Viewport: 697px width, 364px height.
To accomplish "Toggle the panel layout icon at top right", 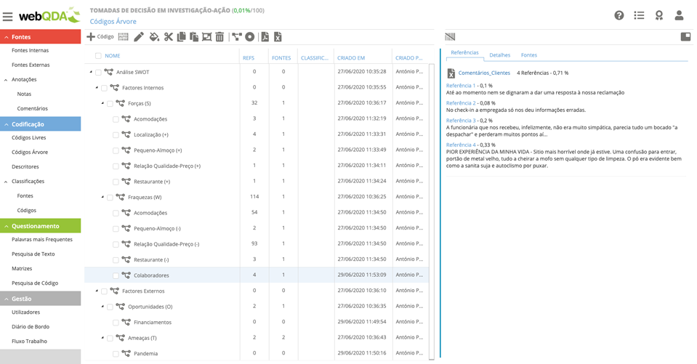I will click(685, 36).
